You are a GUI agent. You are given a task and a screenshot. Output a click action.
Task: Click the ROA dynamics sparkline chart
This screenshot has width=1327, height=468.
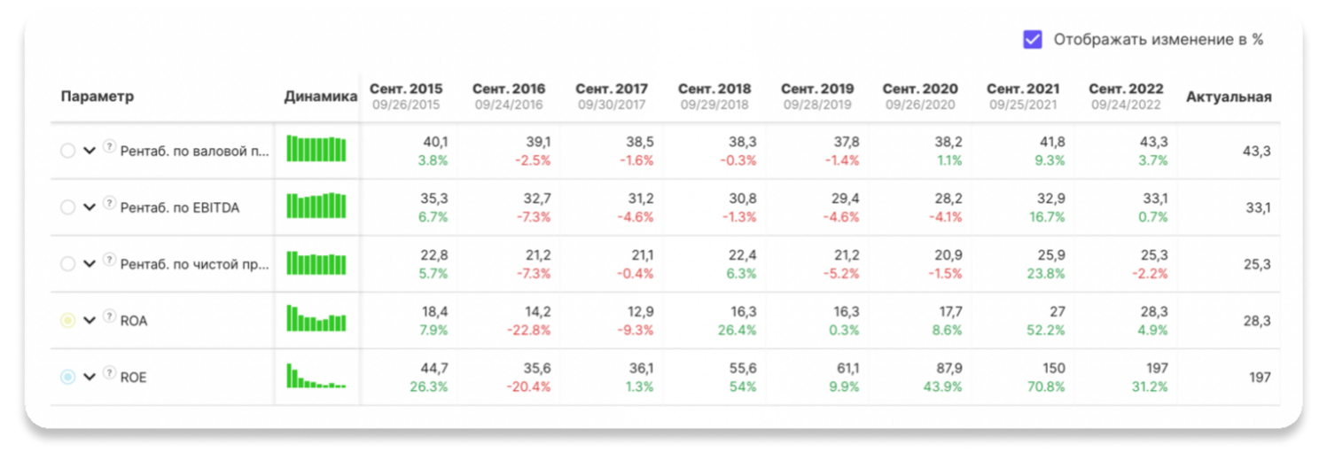[x=316, y=319]
